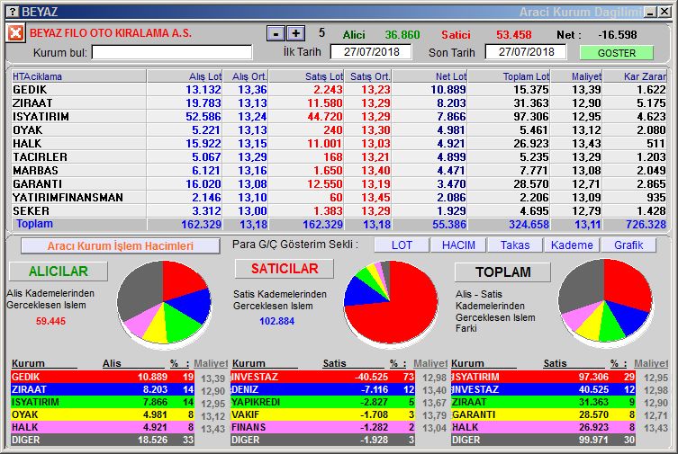678x454 pixels.
Task: Click pink HALK row in buyers list
Action: pos(103,427)
